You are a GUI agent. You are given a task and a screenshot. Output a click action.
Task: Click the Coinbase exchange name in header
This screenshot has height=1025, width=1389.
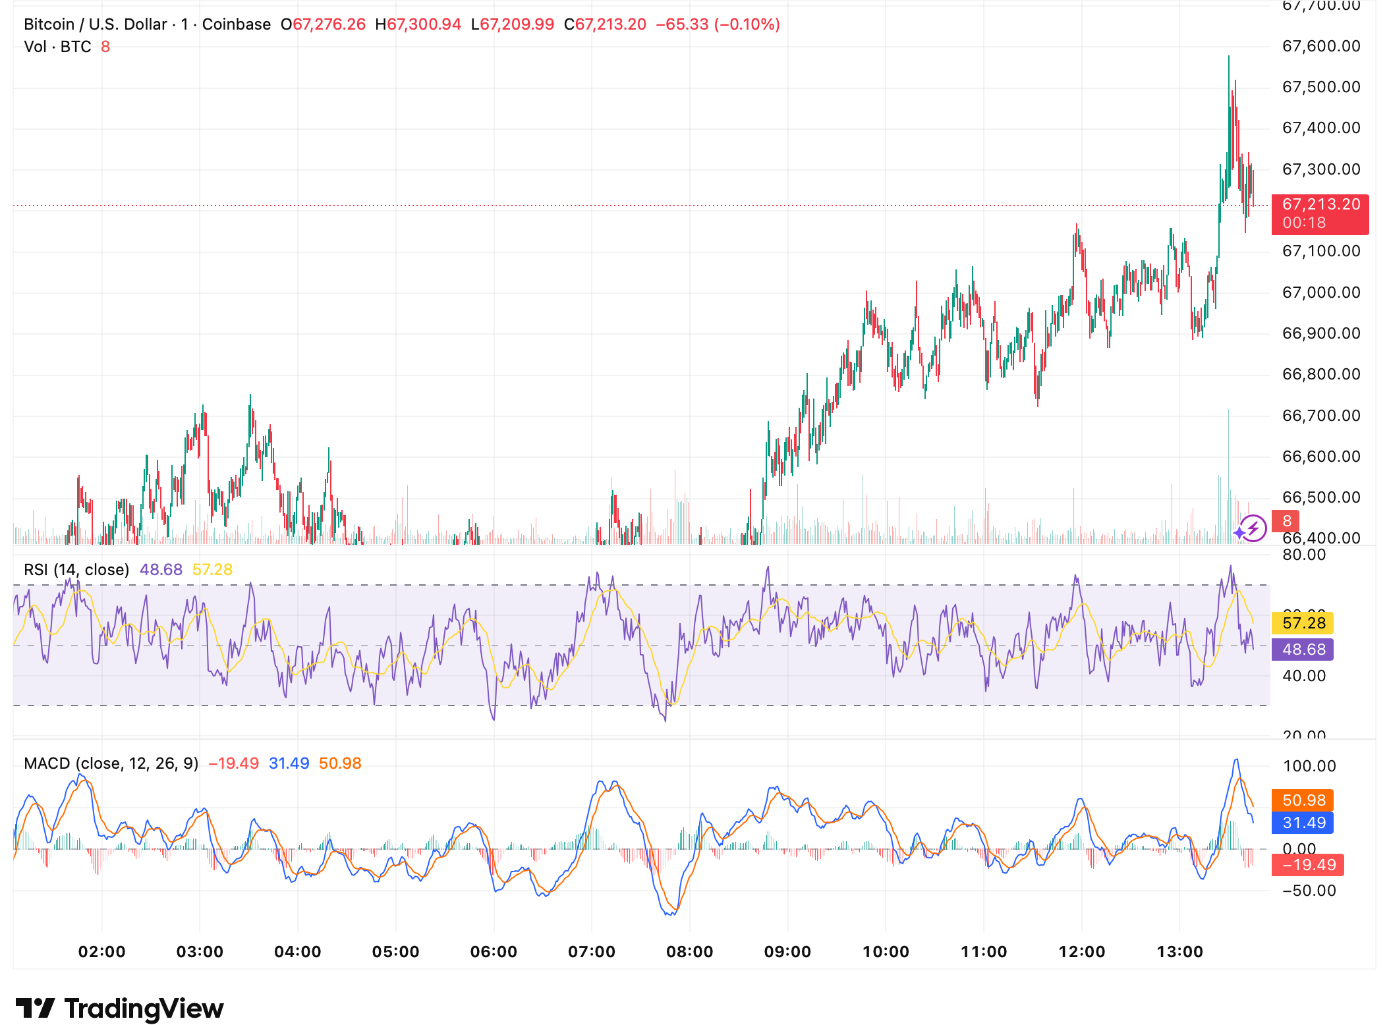(236, 24)
